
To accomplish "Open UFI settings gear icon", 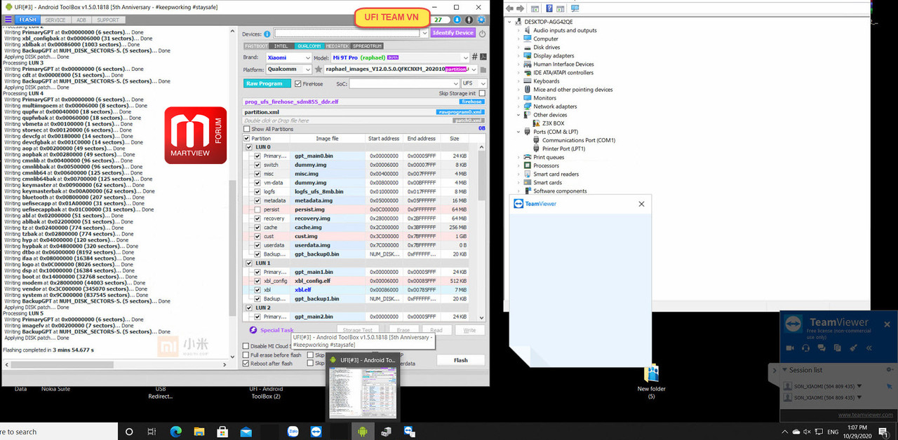I will 481,20.
